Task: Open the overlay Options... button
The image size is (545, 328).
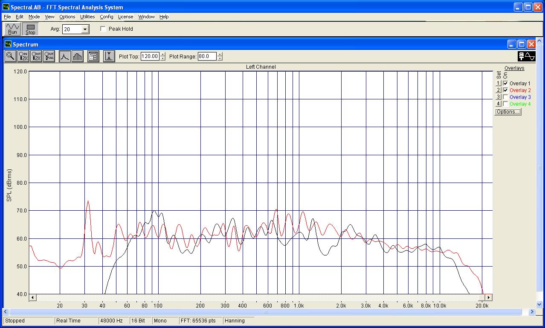Action: [508, 112]
